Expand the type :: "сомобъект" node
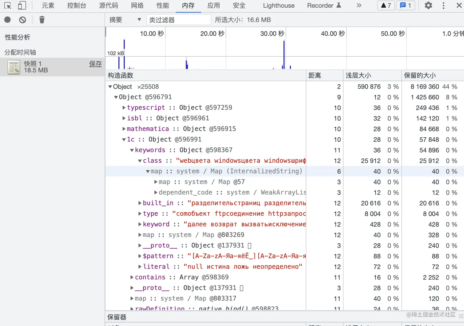 click(x=140, y=214)
